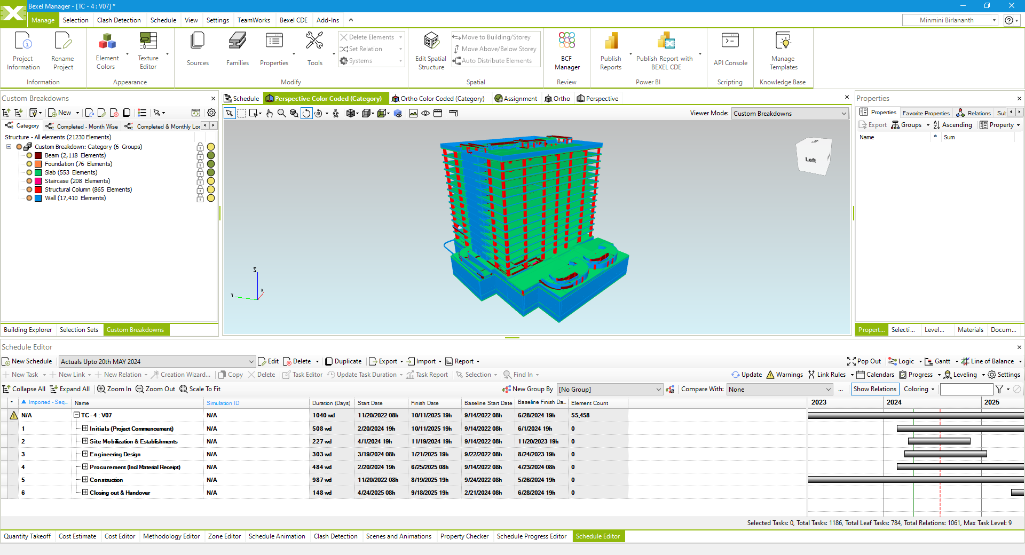Switch to the Building Explorer tab
This screenshot has height=555, width=1025.
click(28, 330)
